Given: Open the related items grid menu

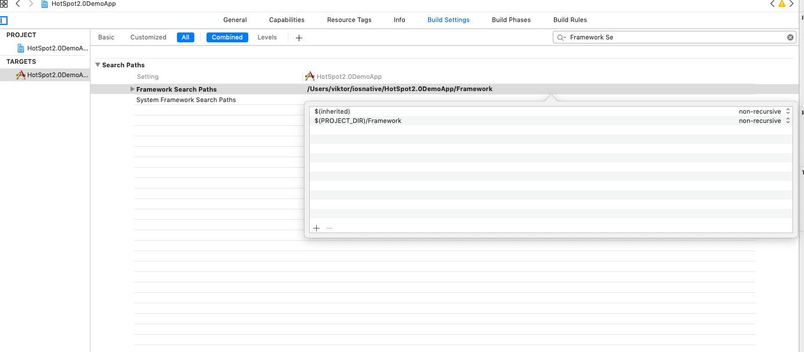Looking at the screenshot, I should click(3, 3).
